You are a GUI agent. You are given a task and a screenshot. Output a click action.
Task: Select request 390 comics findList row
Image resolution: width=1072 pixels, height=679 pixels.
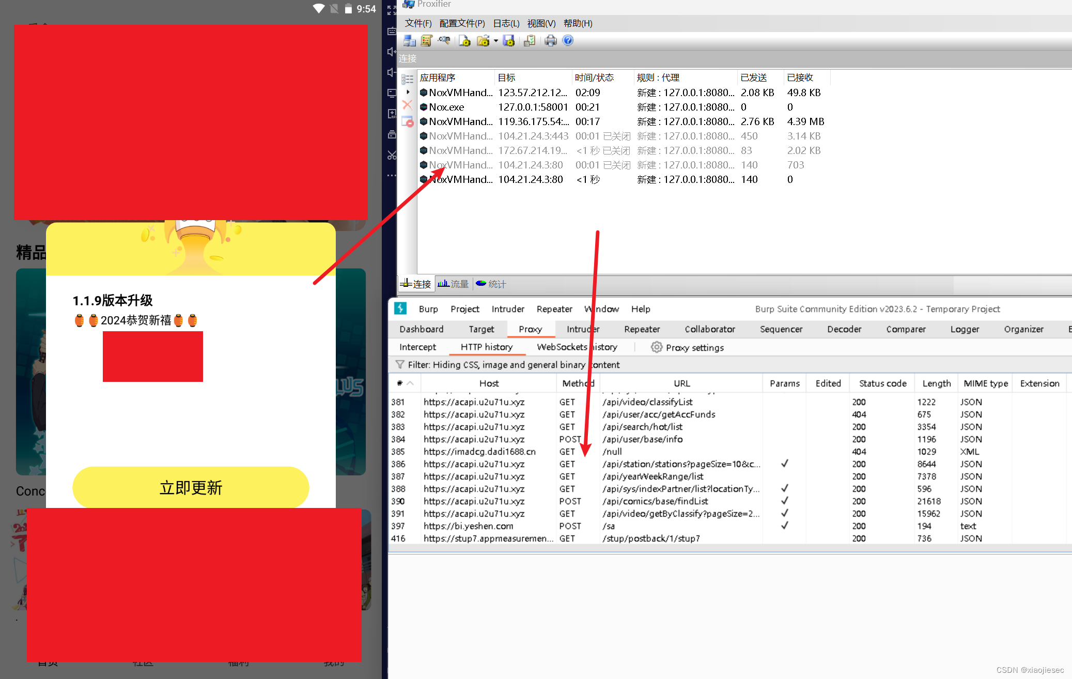pos(654,501)
